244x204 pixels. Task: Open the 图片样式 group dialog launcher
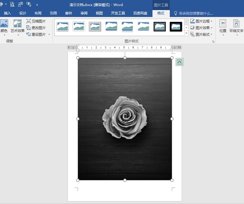(x=213, y=41)
